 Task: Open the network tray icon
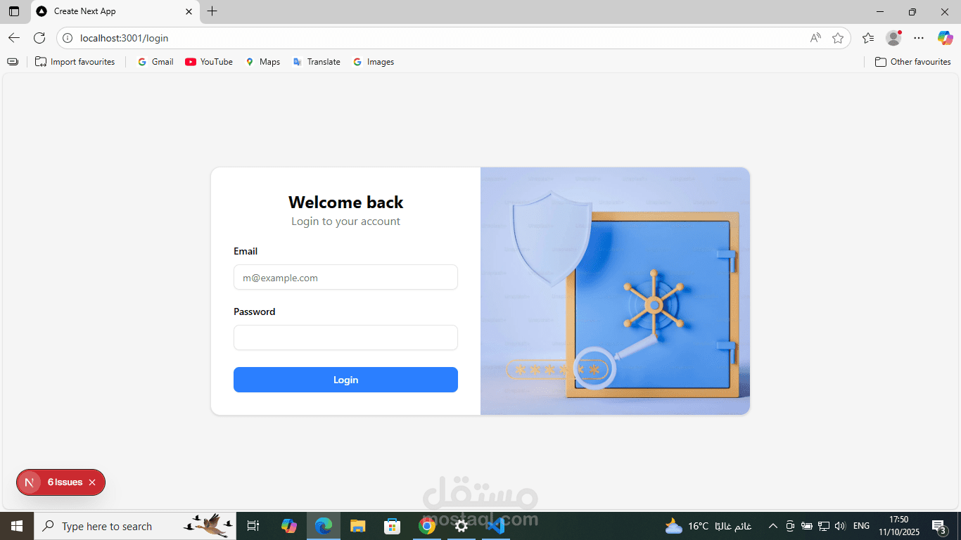(x=824, y=526)
